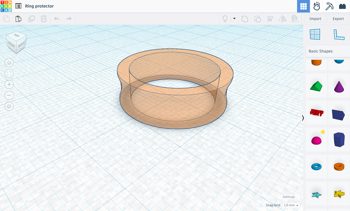The height and width of the screenshot is (211, 350).
Task: Switch to Blocks pickaxe view
Action: [x=329, y=6]
